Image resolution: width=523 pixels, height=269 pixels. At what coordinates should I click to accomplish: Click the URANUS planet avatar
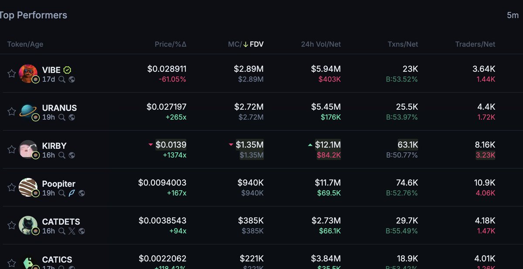click(x=28, y=111)
